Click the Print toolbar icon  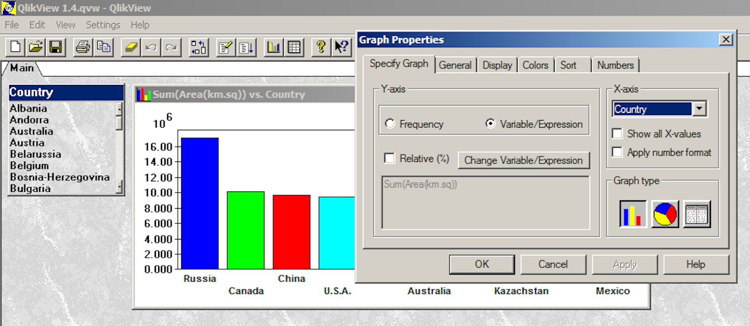[x=83, y=48]
